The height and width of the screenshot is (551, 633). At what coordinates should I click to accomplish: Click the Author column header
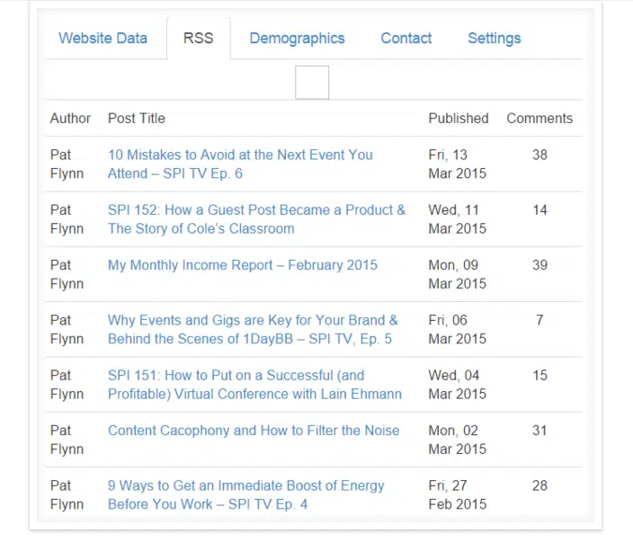pos(70,119)
